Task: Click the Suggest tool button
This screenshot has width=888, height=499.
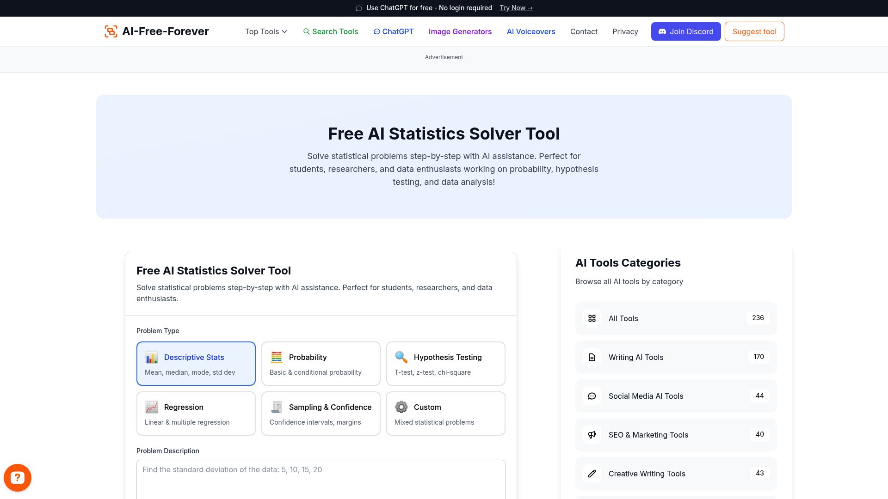Action: click(754, 31)
